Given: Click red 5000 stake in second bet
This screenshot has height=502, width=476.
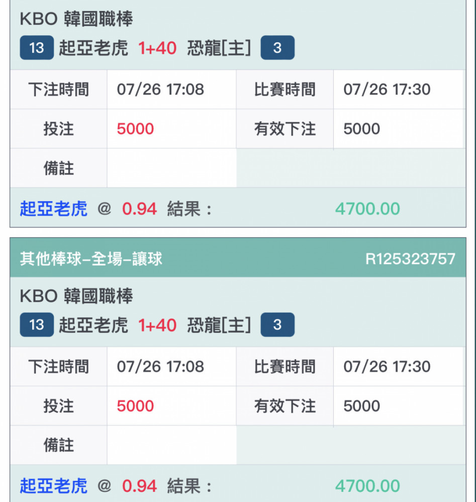Looking at the screenshot, I should coord(135,406).
